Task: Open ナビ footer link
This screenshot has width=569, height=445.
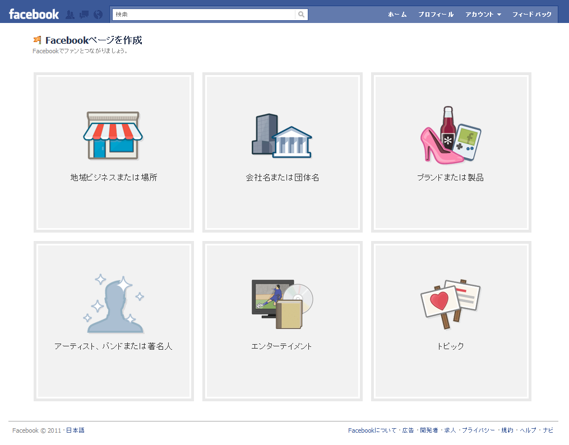Action: (548, 430)
